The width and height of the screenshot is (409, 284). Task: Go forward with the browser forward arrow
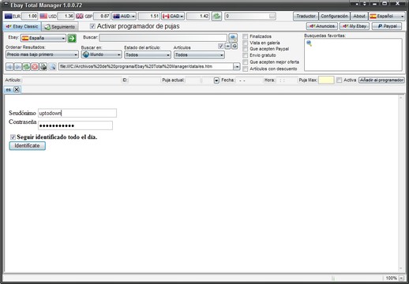click(x=18, y=66)
